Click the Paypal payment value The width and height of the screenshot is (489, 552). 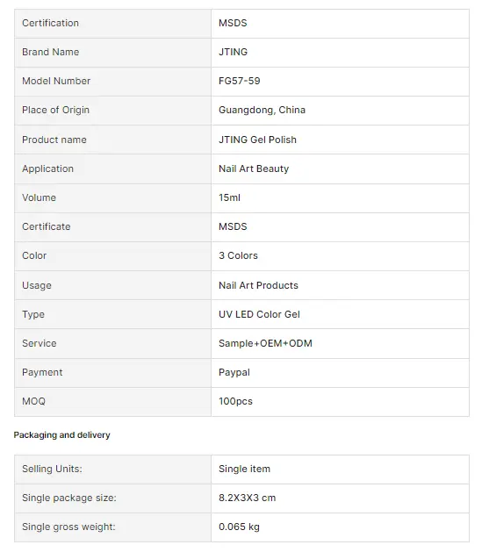(234, 373)
